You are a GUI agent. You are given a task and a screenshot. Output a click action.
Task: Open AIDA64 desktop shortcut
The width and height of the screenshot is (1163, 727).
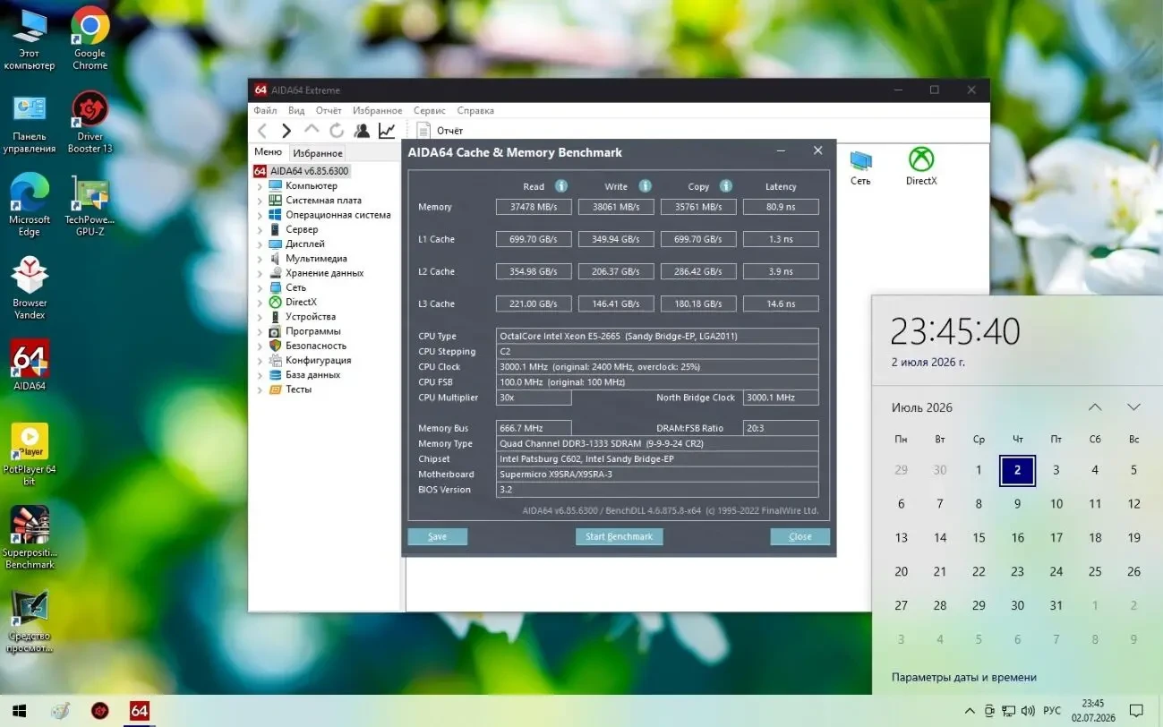[x=30, y=365]
